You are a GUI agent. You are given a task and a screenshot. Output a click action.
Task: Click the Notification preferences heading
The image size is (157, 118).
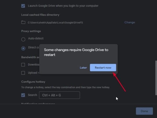click(38, 104)
